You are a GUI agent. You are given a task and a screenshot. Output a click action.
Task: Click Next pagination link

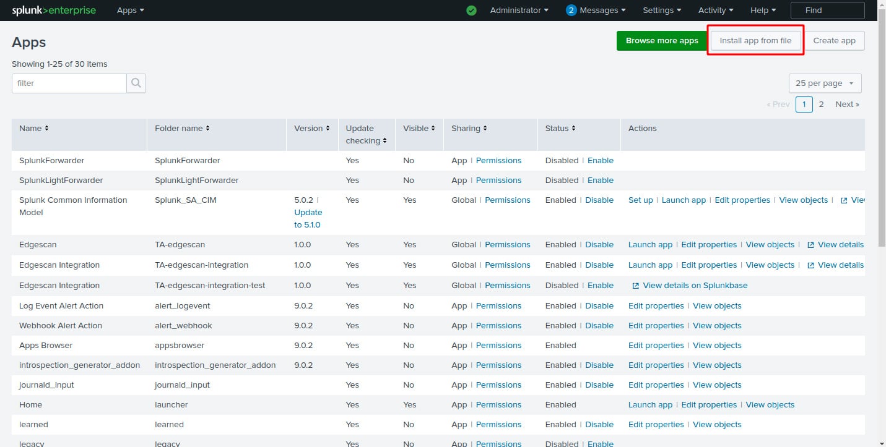point(847,104)
